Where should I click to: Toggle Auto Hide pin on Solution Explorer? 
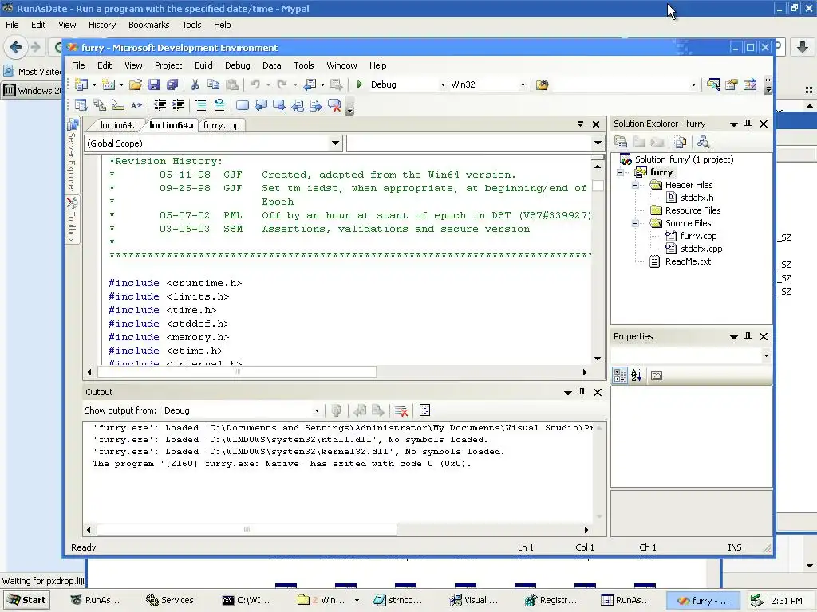(748, 124)
